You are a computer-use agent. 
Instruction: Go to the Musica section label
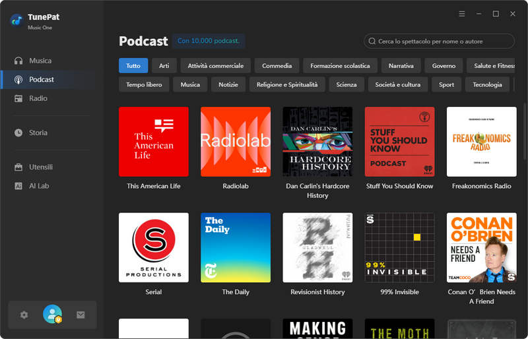coord(40,61)
